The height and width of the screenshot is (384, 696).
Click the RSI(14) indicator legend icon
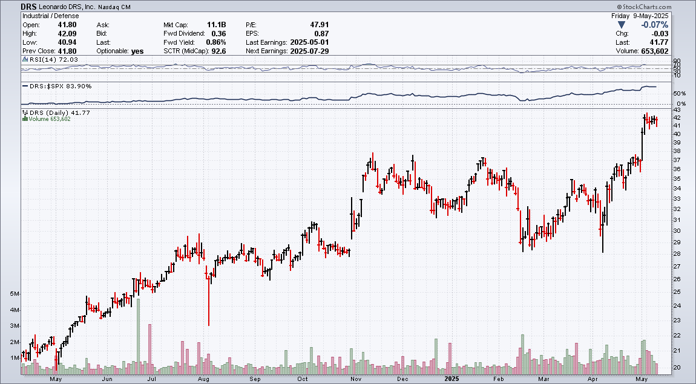(x=25, y=59)
